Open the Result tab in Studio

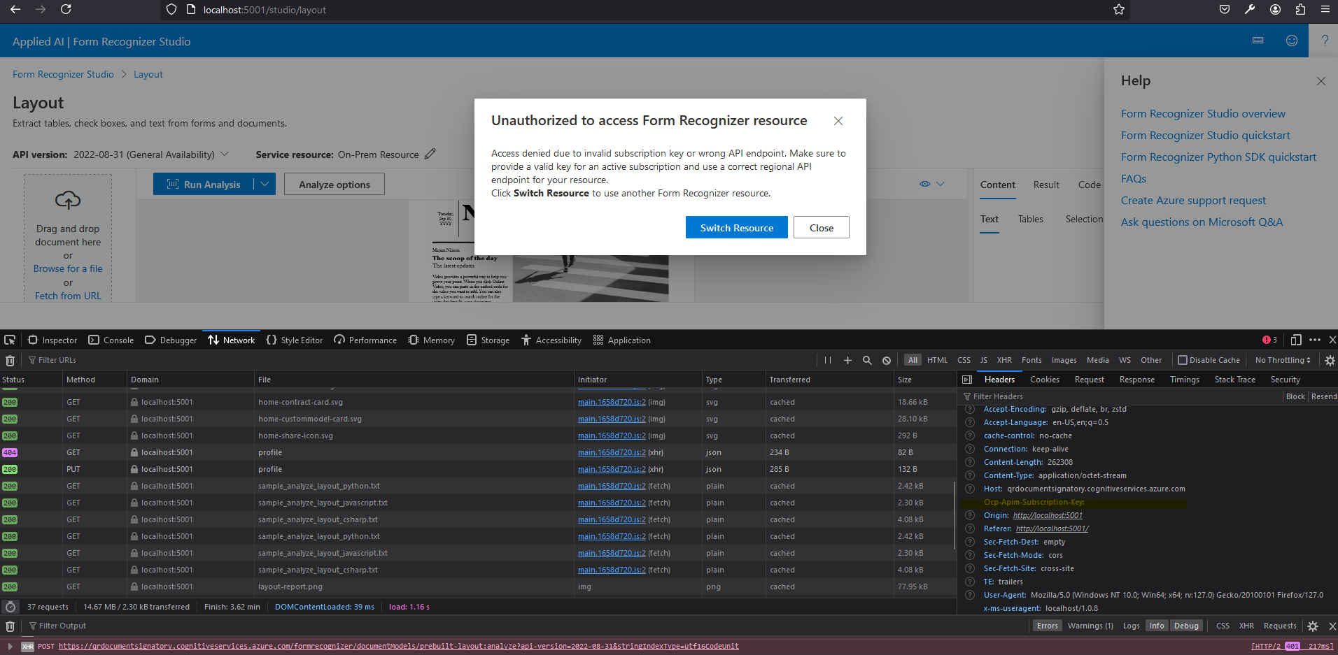[1046, 185]
